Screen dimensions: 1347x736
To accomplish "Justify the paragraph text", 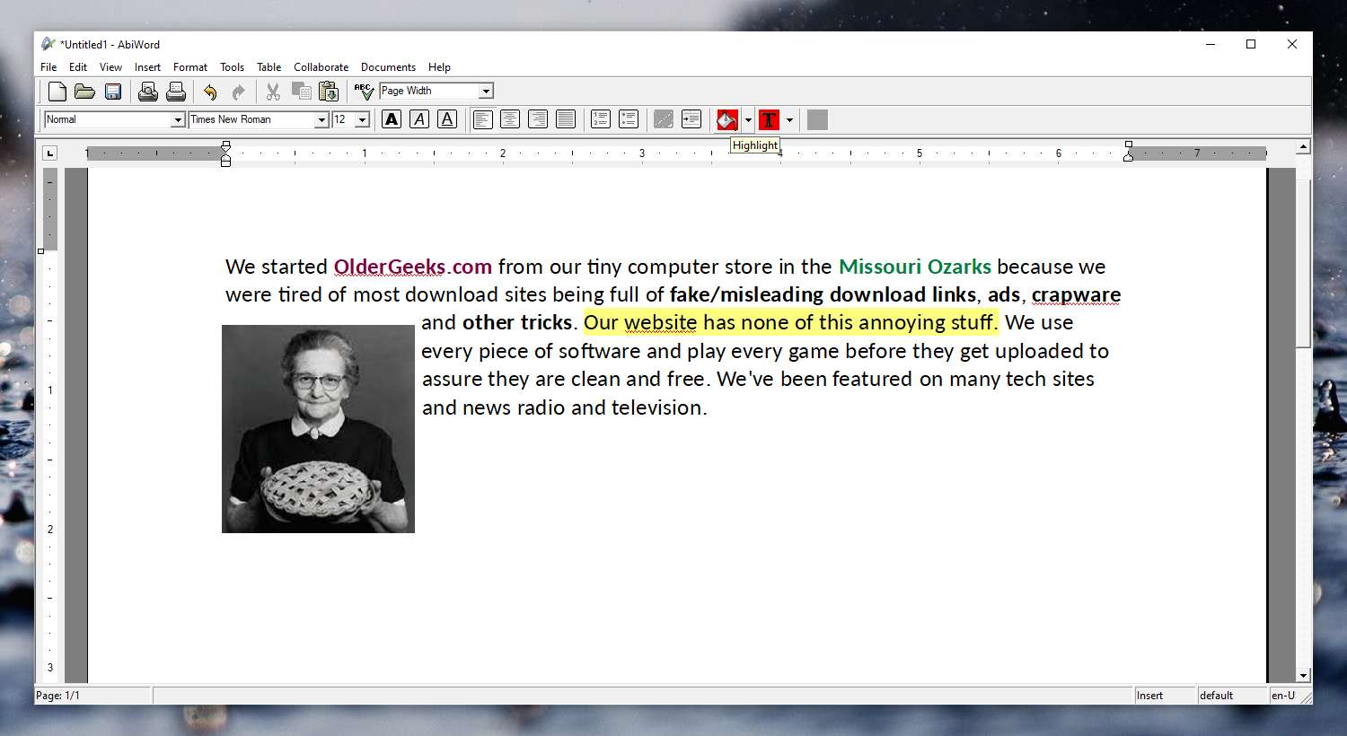I will (566, 119).
